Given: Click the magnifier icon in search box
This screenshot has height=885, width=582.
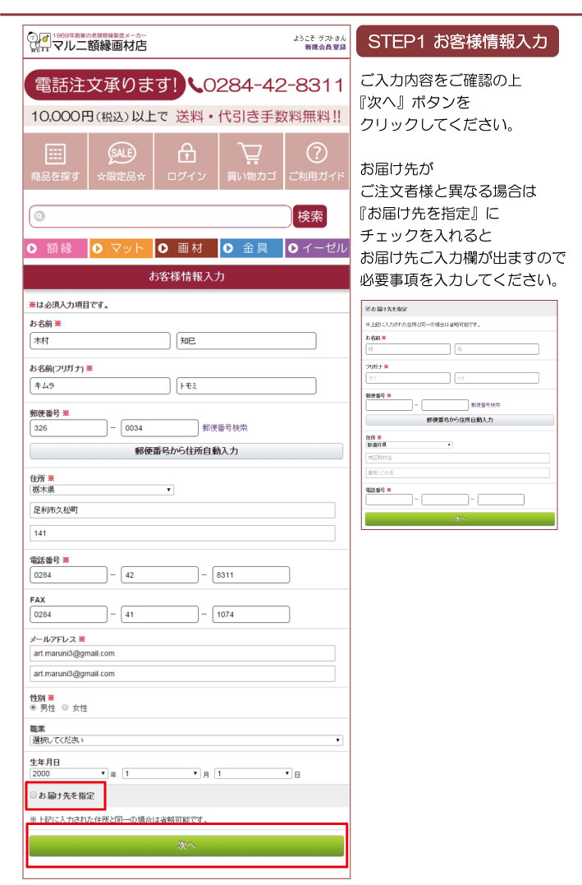Looking at the screenshot, I should tap(39, 217).
